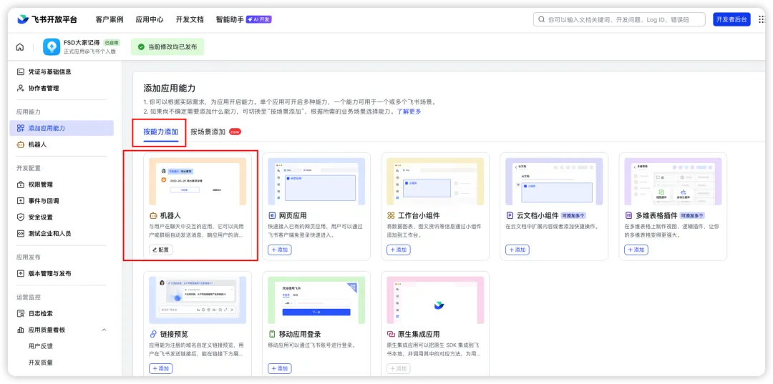Click the 当前修改均已发布 status banner
773x384 pixels.
(167, 46)
